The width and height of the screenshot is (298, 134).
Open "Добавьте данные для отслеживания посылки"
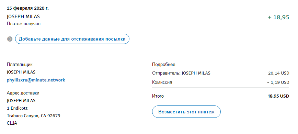[x=72, y=39]
